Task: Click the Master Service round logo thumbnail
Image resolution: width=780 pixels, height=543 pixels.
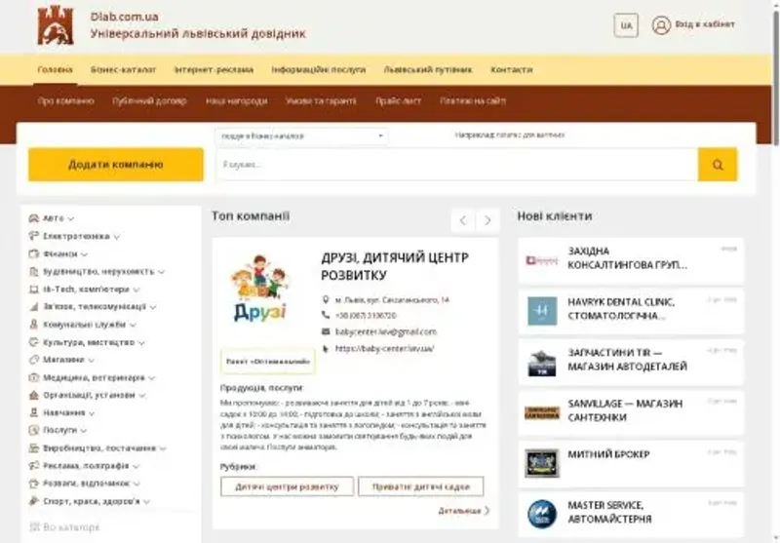Action: [542, 514]
